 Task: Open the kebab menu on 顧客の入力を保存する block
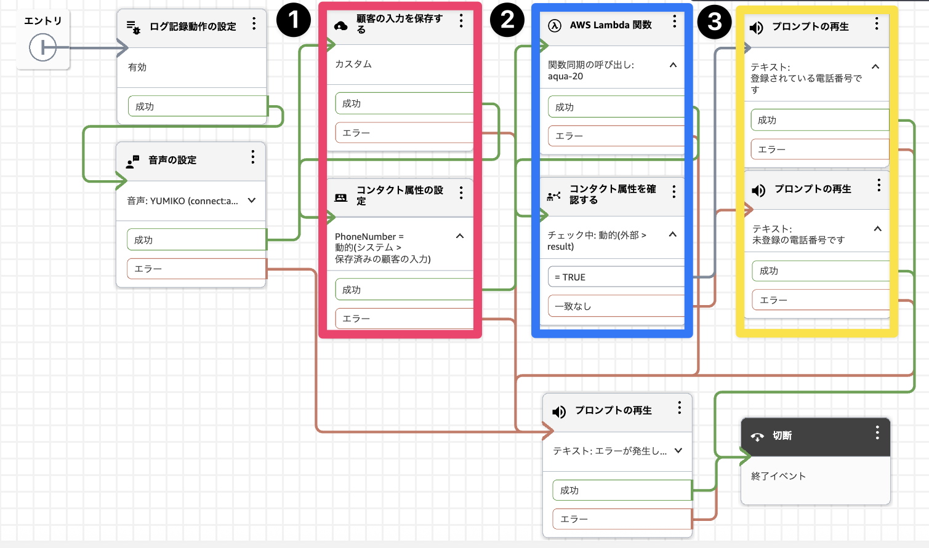[x=461, y=22]
